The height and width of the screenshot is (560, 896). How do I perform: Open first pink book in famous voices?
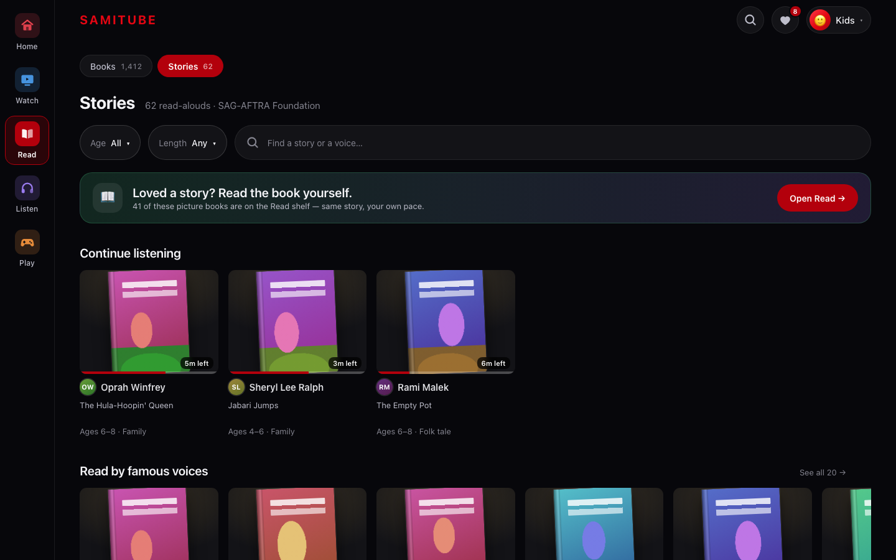point(149,524)
